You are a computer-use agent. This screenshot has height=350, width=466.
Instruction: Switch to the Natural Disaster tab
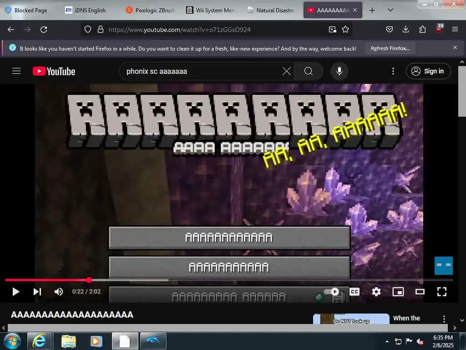[272, 10]
